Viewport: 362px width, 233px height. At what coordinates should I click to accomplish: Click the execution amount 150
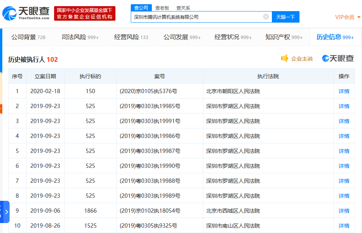[x=90, y=91]
